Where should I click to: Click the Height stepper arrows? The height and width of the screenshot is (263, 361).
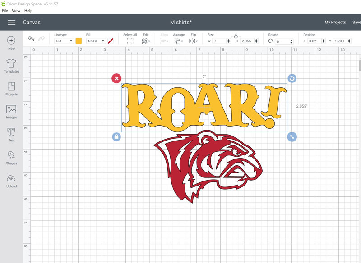tap(256, 41)
